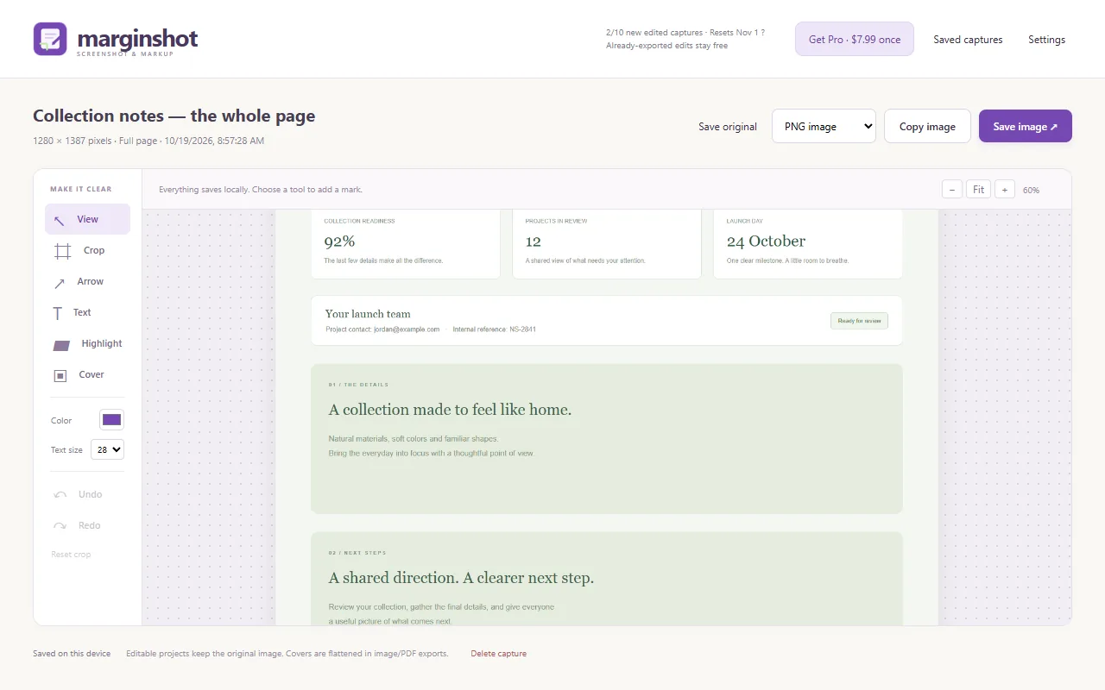
Task: Zoom in with the plus button
Action: pos(1005,190)
